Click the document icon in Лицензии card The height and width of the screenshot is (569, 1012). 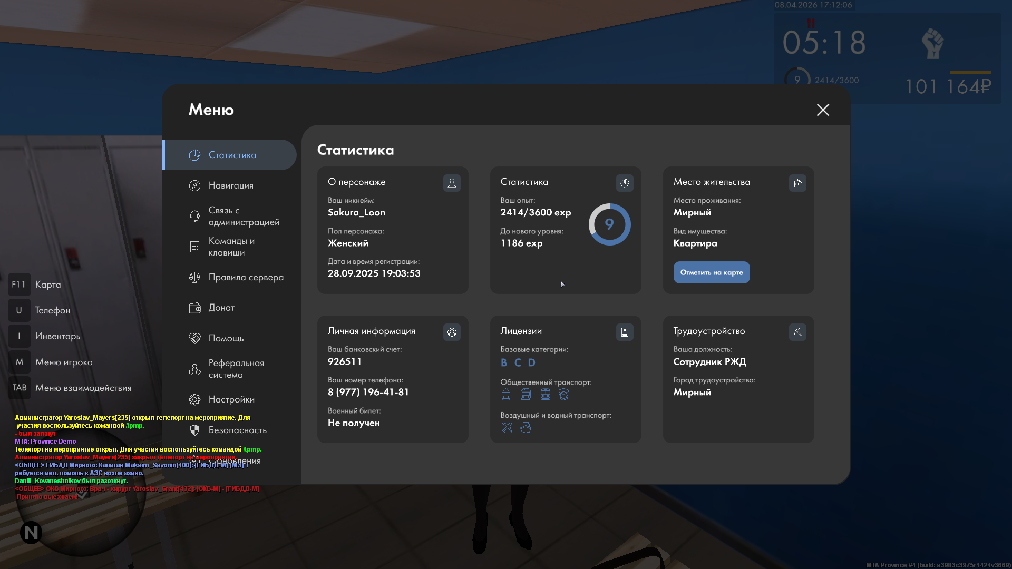pyautogui.click(x=625, y=332)
